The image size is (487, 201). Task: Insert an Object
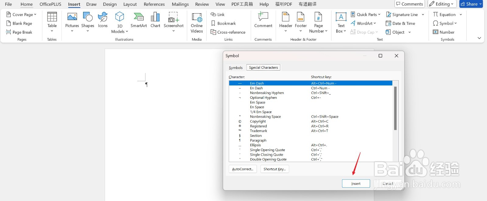[395, 32]
